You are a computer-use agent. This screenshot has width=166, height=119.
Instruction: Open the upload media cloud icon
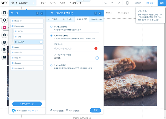click(x=4, y=35)
